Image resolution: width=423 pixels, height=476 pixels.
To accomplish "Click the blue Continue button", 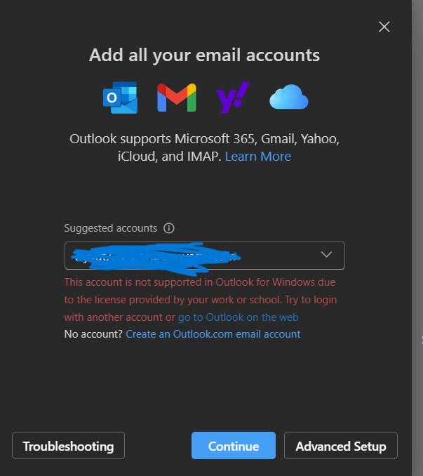I will coord(234,445).
